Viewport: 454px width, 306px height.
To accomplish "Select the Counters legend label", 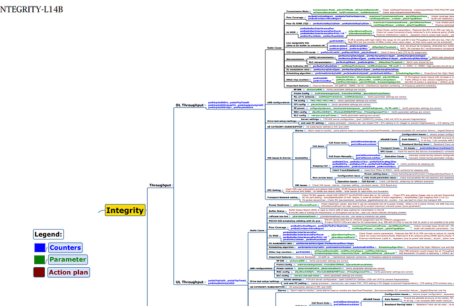I will pyautogui.click(x=65, y=247).
